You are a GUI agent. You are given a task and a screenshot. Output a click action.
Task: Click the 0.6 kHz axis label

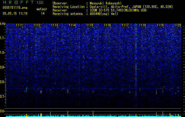(3, 111)
